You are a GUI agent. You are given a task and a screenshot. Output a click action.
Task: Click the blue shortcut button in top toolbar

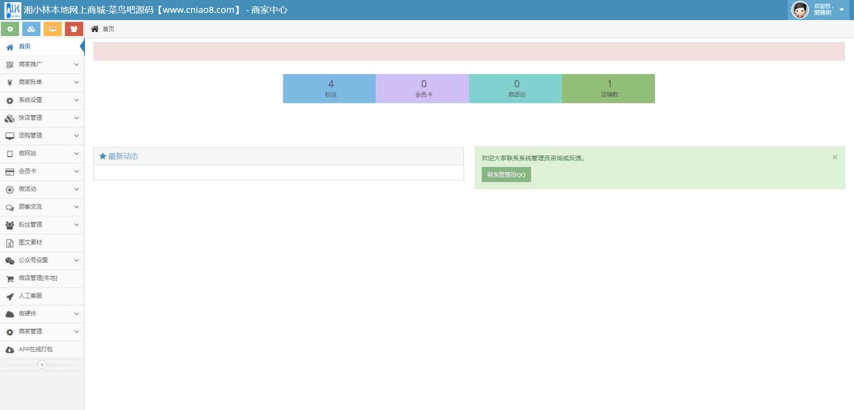[31, 29]
